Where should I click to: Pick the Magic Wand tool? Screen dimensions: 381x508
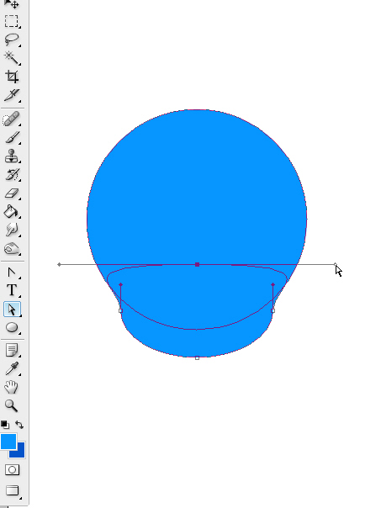pyautogui.click(x=12, y=58)
